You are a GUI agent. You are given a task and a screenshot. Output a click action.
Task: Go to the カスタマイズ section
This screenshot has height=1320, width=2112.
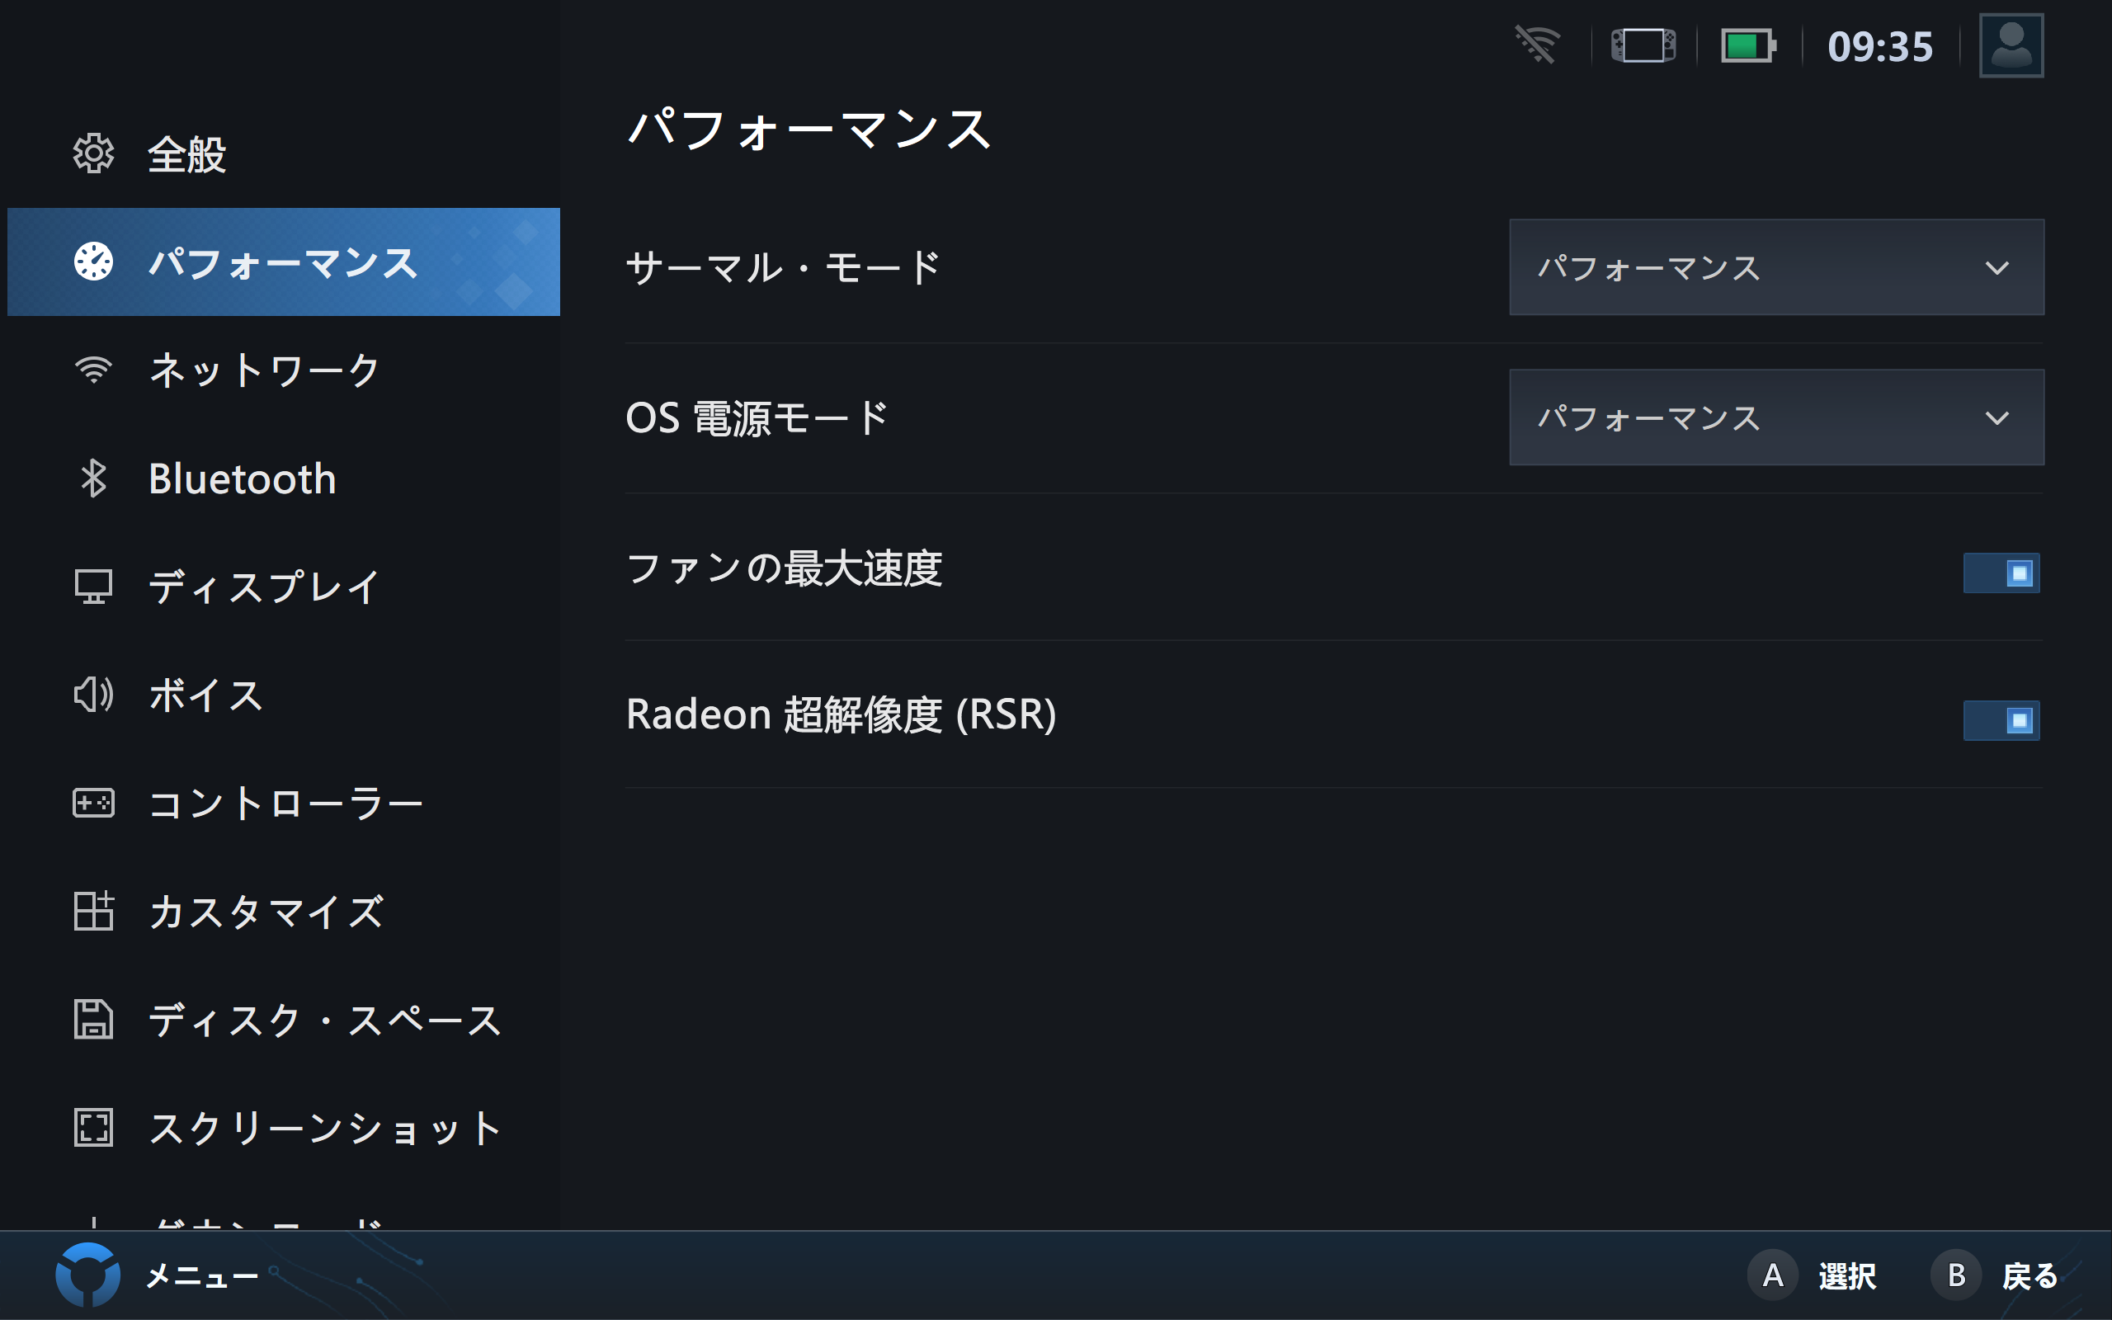[266, 912]
